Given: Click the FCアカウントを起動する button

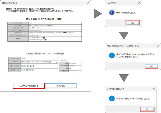Looking at the screenshot, I should [29, 86].
